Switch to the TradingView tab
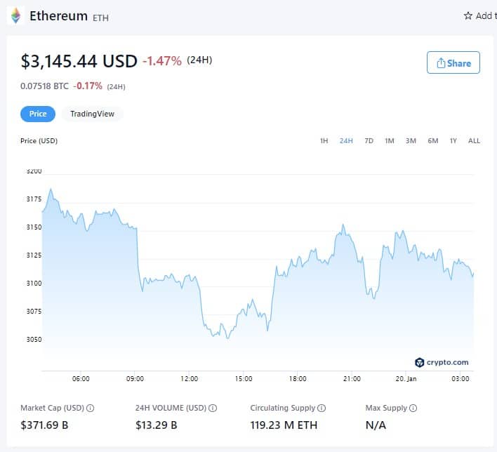Image resolution: width=497 pixels, height=452 pixels. 92,114
